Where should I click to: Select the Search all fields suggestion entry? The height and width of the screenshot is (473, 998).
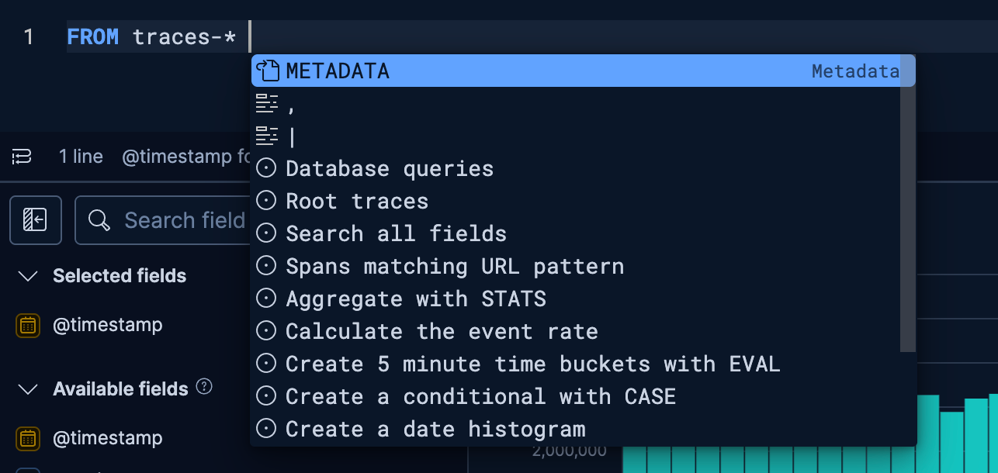tap(396, 233)
